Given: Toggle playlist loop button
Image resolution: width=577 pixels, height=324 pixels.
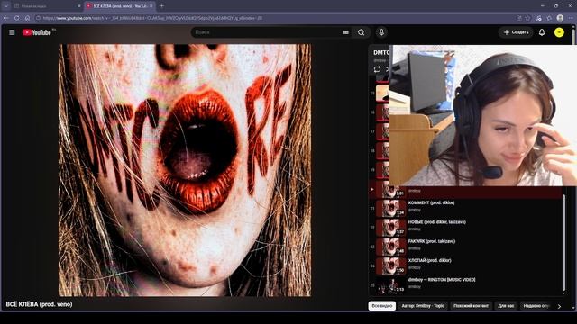Looking at the screenshot, I should [x=377, y=69].
